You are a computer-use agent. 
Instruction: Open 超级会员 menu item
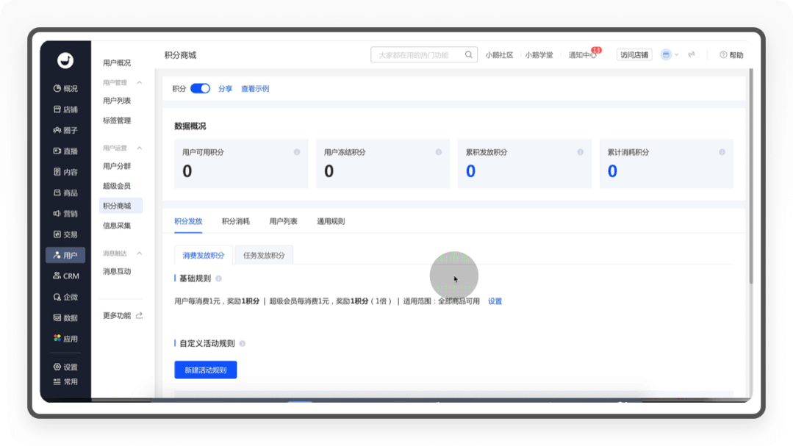117,186
